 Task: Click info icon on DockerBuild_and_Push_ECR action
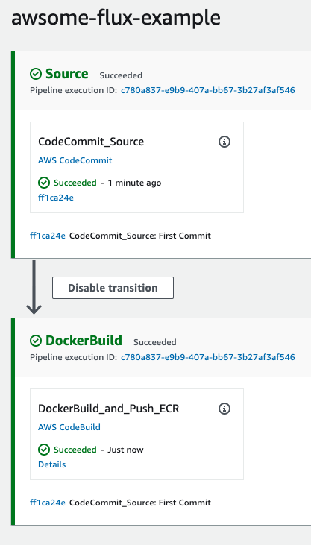pos(224,409)
